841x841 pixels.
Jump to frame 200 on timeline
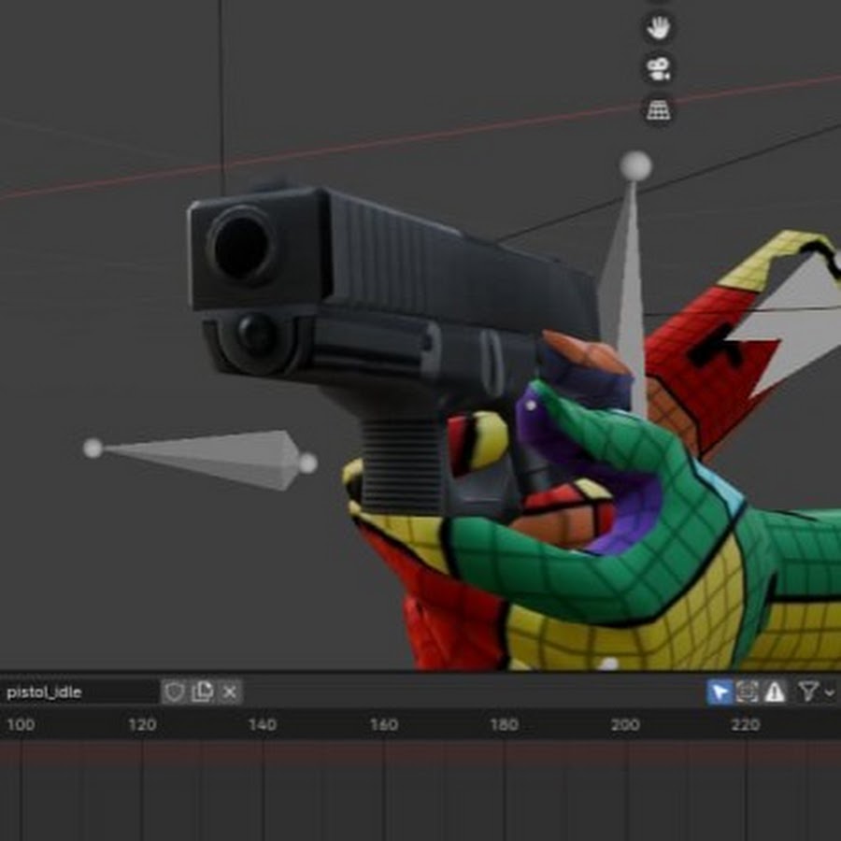625,725
